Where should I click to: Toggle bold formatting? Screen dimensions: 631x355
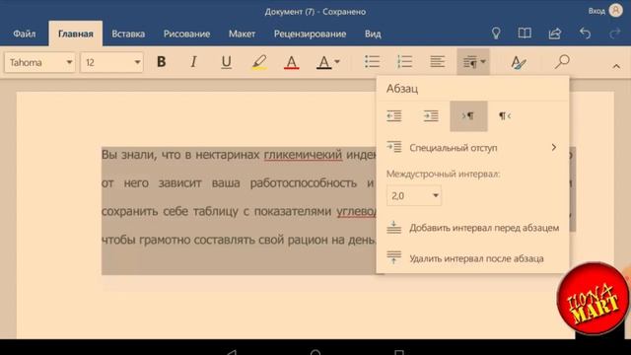[x=162, y=61]
